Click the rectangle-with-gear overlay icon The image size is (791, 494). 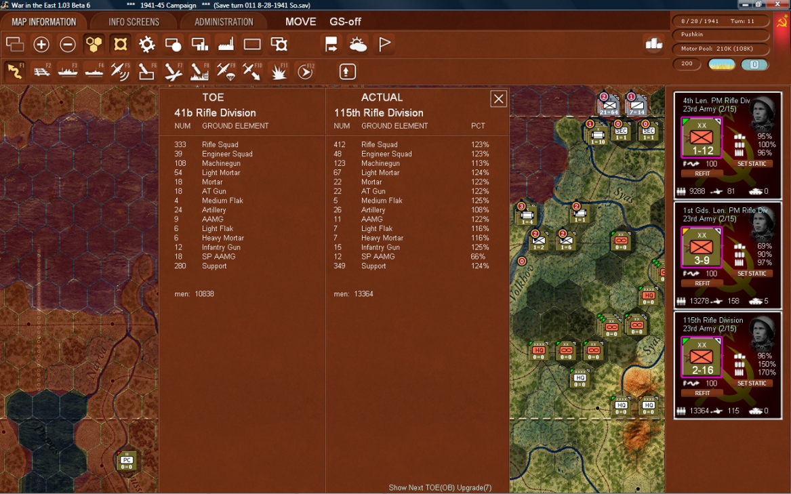pyautogui.click(x=279, y=45)
